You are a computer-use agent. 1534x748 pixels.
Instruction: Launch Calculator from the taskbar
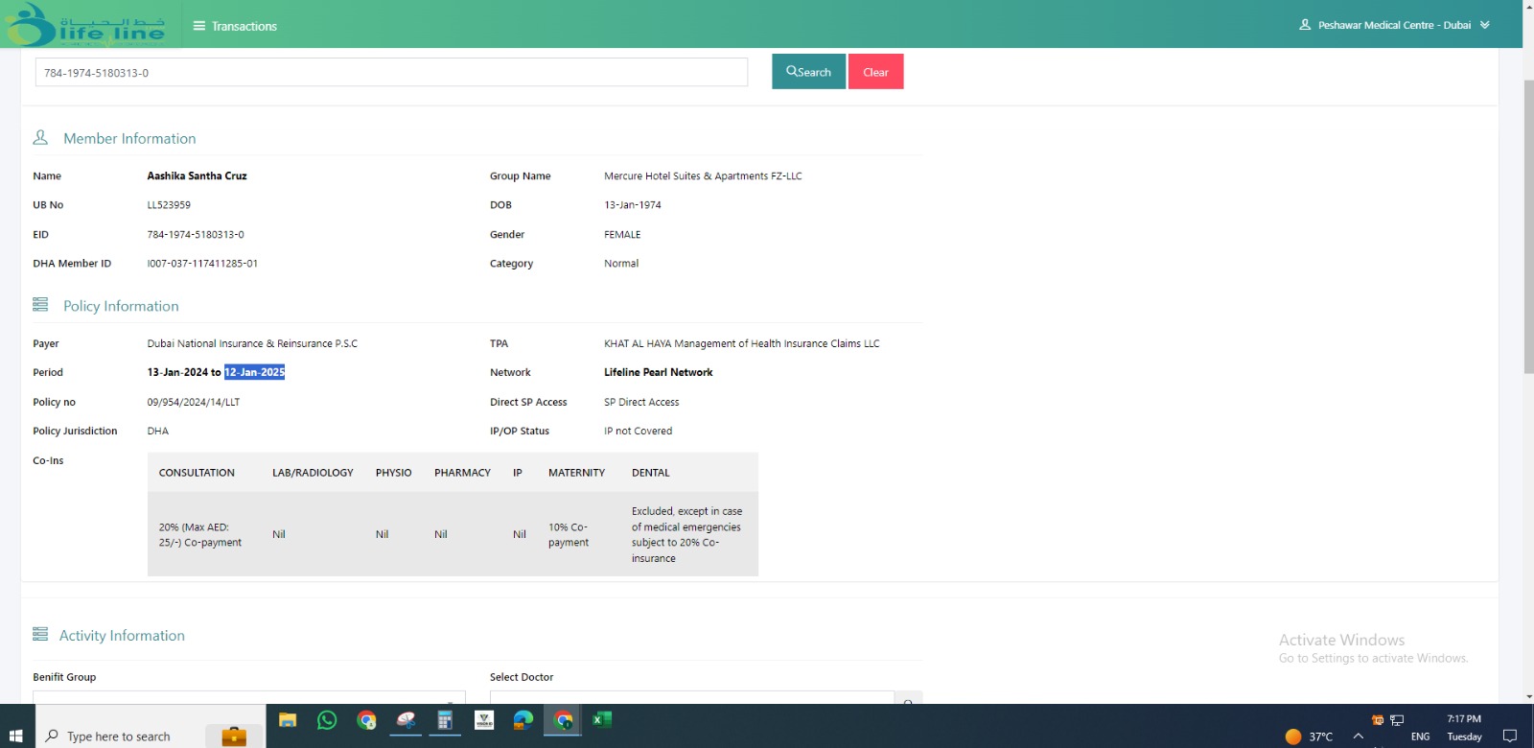(445, 720)
